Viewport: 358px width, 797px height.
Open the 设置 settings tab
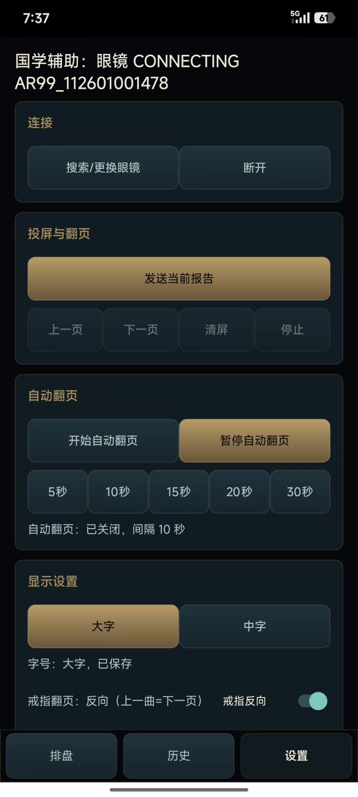(296, 756)
